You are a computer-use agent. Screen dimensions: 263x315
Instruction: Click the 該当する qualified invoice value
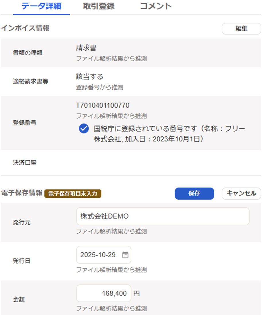(89, 77)
